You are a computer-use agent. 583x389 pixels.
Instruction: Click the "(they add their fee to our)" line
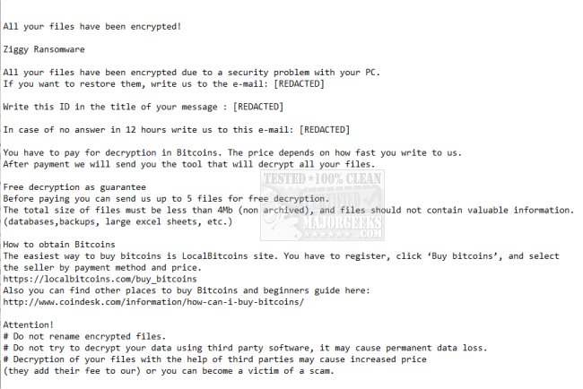(169, 371)
